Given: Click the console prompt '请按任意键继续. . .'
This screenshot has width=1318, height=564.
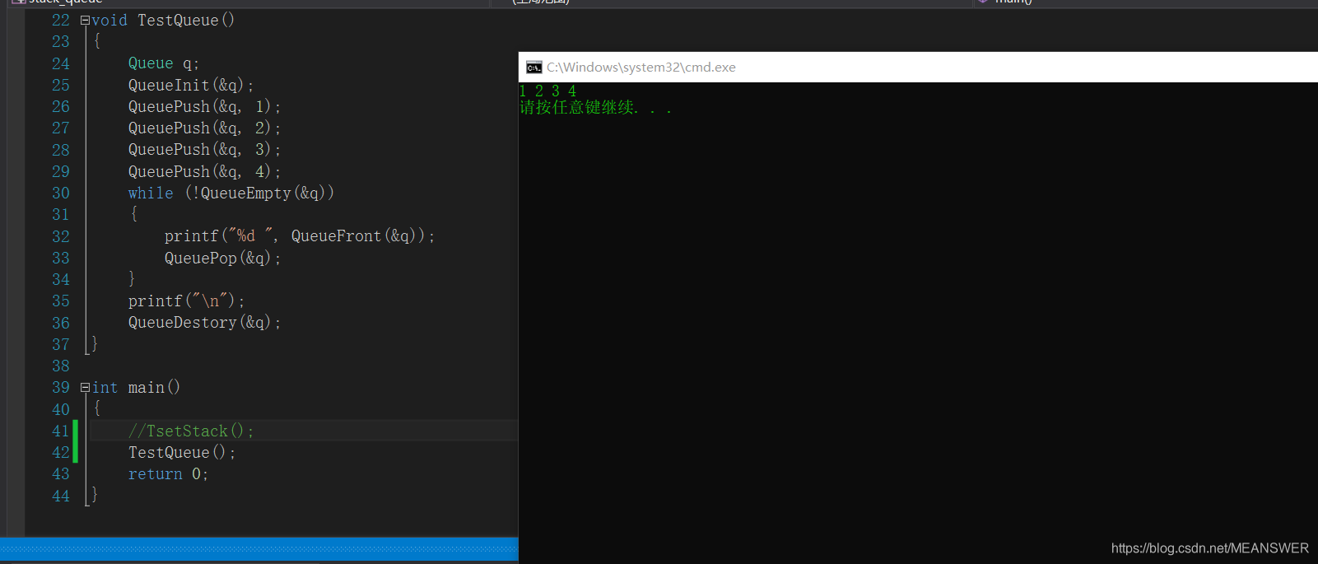Looking at the screenshot, I should tap(596, 108).
